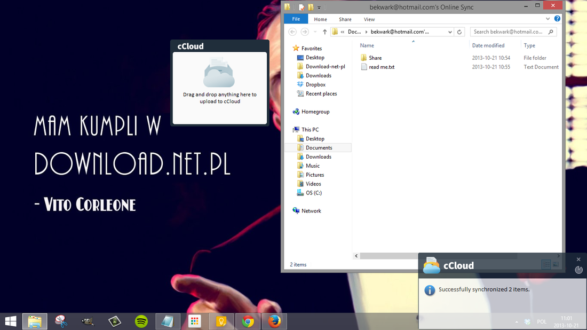Click the New folder icon in the title bar
Image resolution: width=587 pixels, height=330 pixels.
point(311,7)
